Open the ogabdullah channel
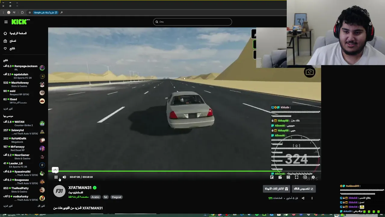 (x=24, y=76)
